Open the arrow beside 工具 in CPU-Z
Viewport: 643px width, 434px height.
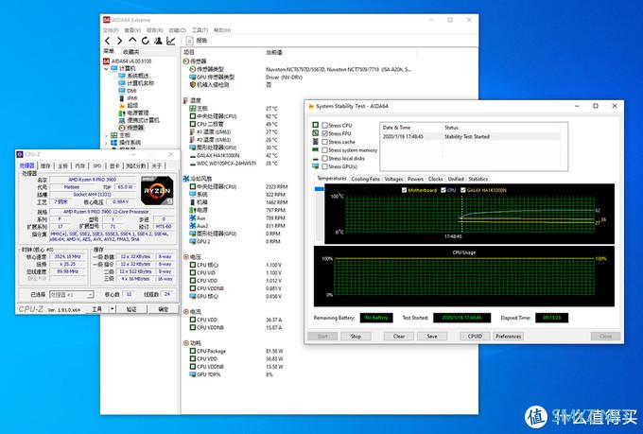113,309
